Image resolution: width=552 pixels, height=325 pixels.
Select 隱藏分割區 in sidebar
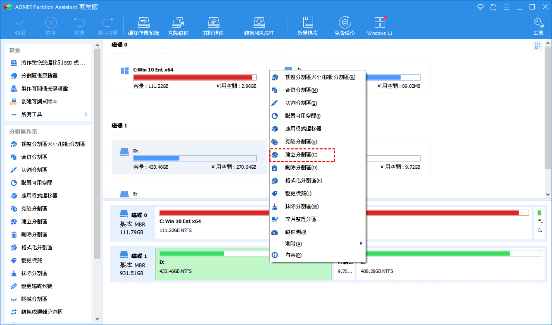pos(29,299)
